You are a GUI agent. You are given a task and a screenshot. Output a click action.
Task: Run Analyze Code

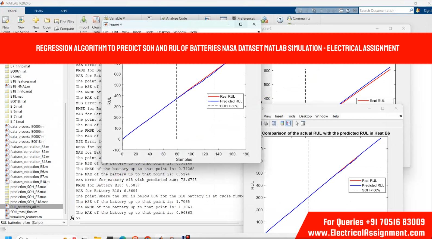[174, 18]
